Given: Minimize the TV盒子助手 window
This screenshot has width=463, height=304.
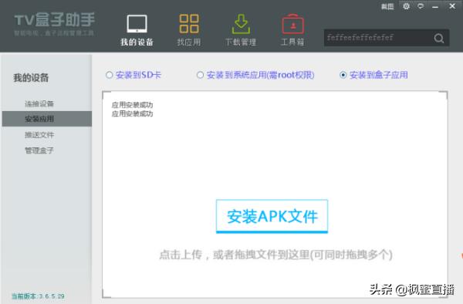Looking at the screenshot, I should (x=435, y=6).
